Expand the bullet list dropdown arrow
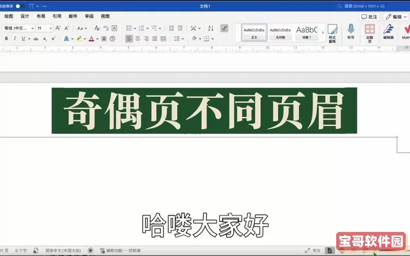The image size is (410, 256). [x=135, y=28]
